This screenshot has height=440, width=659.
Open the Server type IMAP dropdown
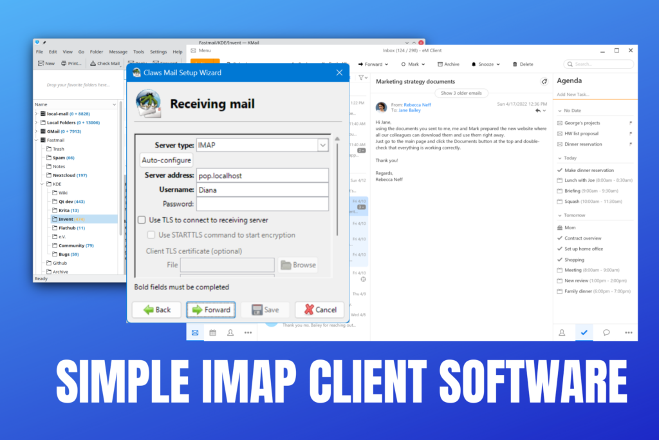coord(323,144)
